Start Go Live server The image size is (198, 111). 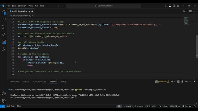(x=187, y=106)
